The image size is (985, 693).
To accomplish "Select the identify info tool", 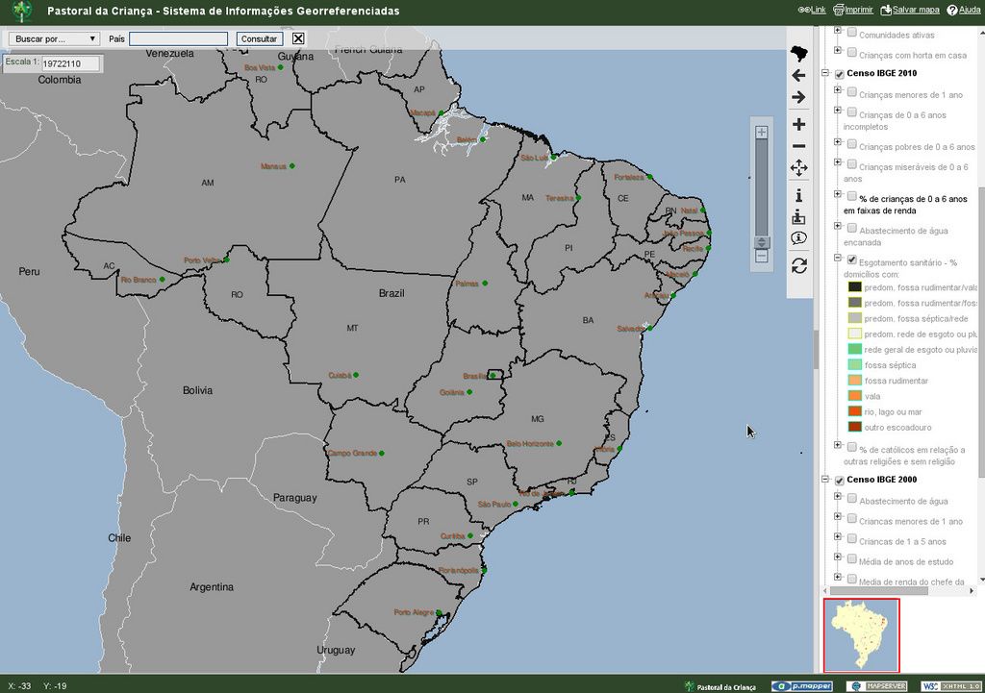I will click(798, 195).
